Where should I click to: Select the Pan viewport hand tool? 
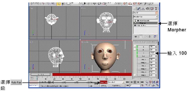click(x=150, y=85)
